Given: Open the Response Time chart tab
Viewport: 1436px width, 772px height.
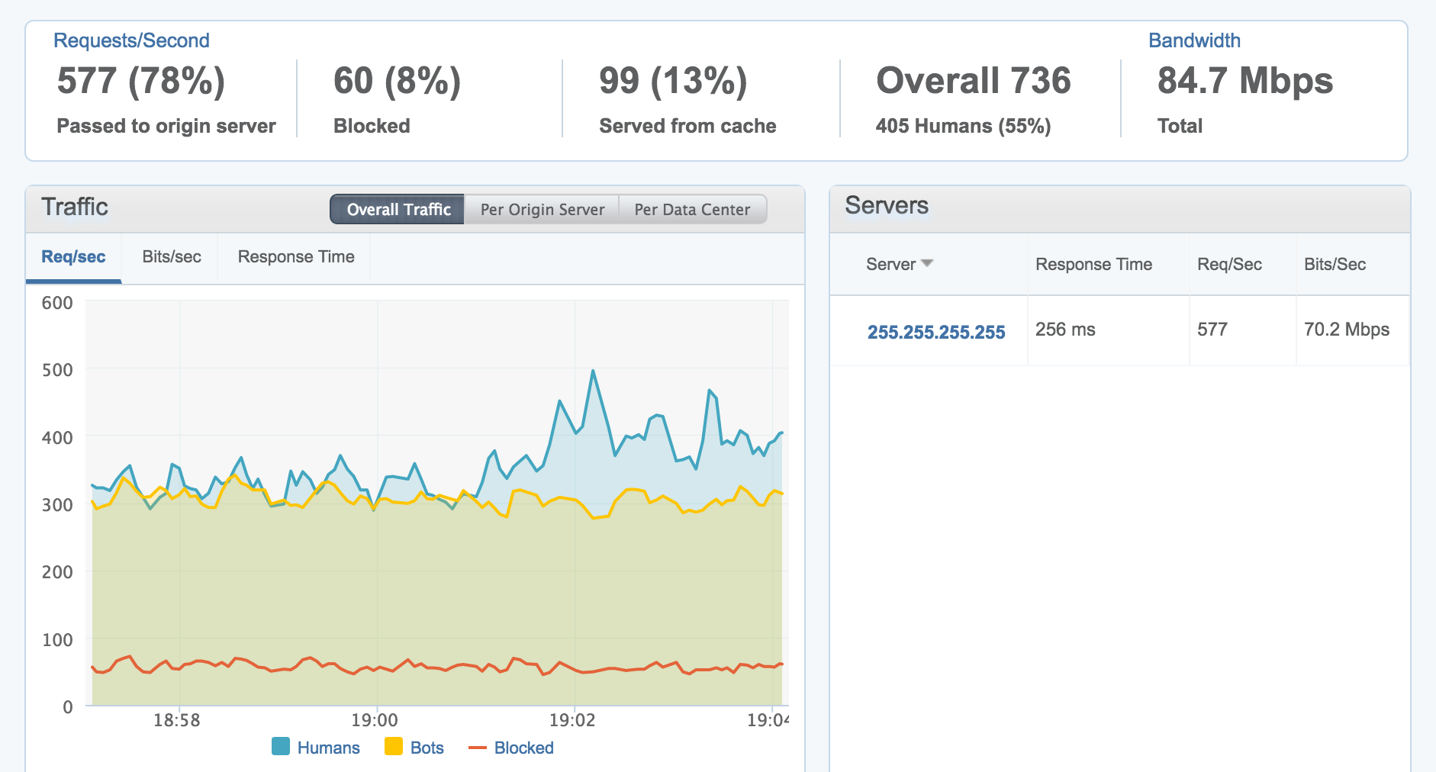Looking at the screenshot, I should pos(296,257).
